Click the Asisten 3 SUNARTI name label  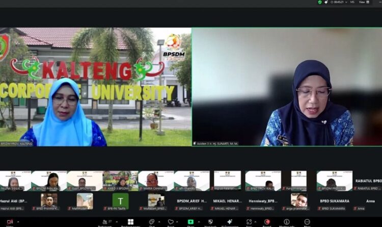215,144
